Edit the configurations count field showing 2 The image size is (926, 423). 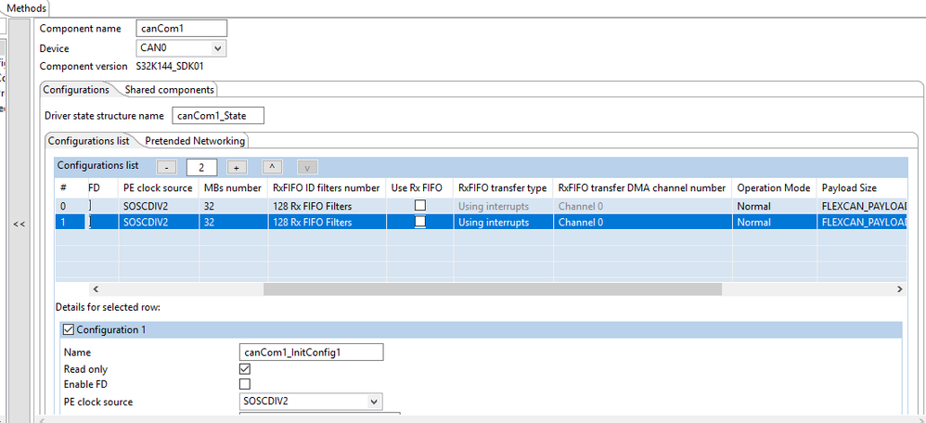[201, 168]
